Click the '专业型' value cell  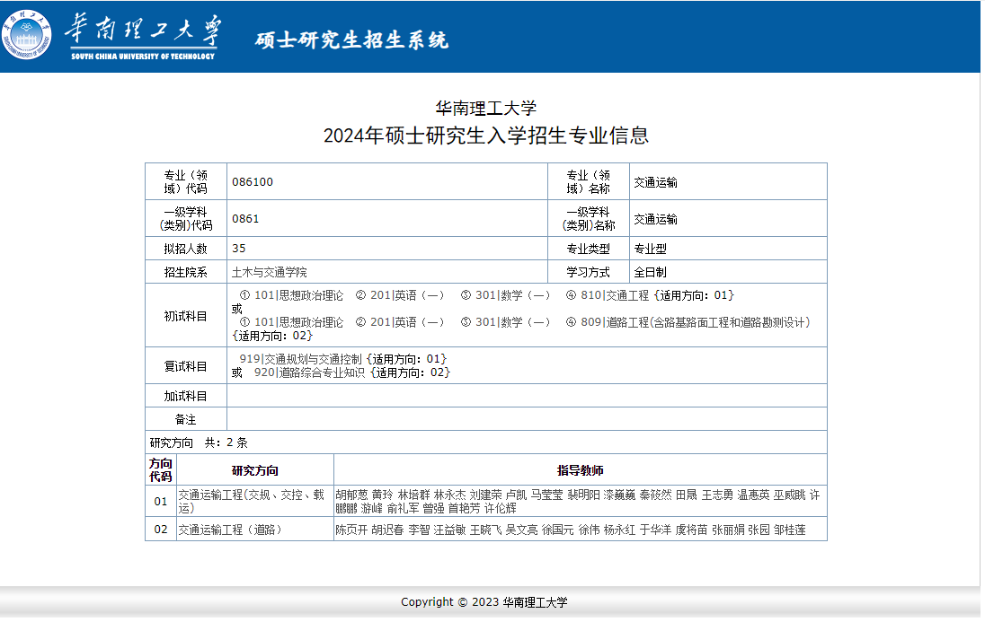coord(728,249)
